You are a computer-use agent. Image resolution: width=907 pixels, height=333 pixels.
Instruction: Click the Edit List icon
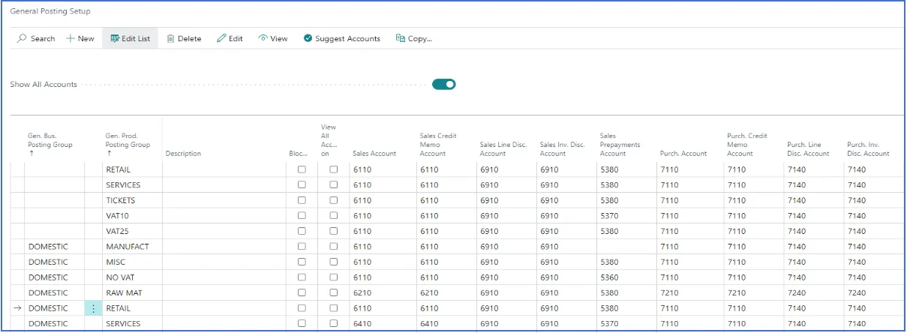coord(115,38)
